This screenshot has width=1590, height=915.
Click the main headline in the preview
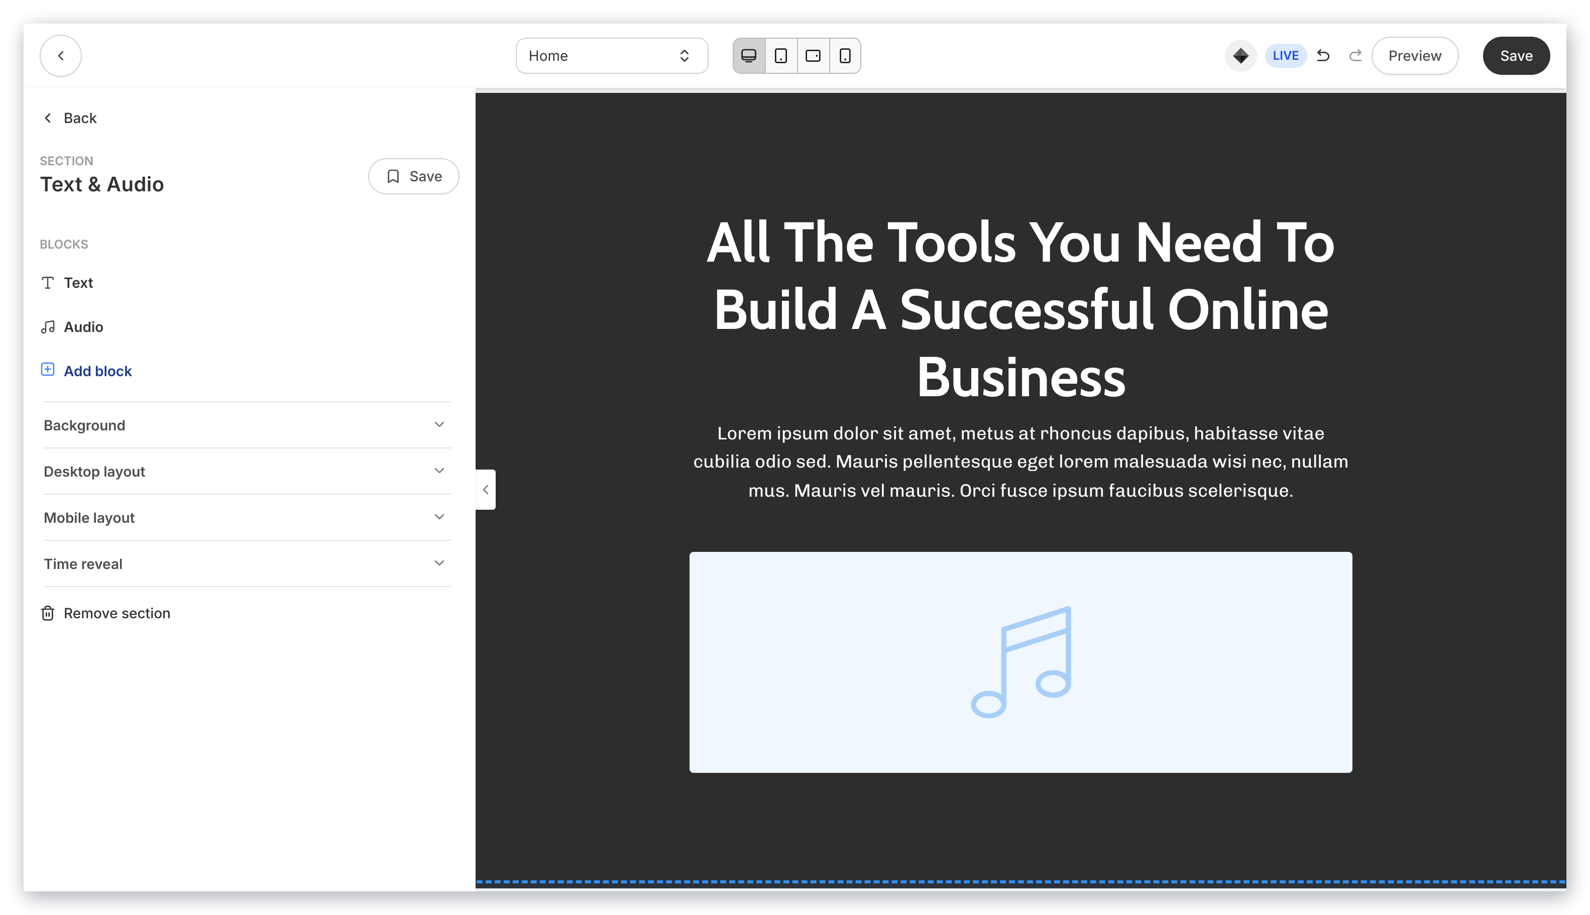click(1020, 309)
